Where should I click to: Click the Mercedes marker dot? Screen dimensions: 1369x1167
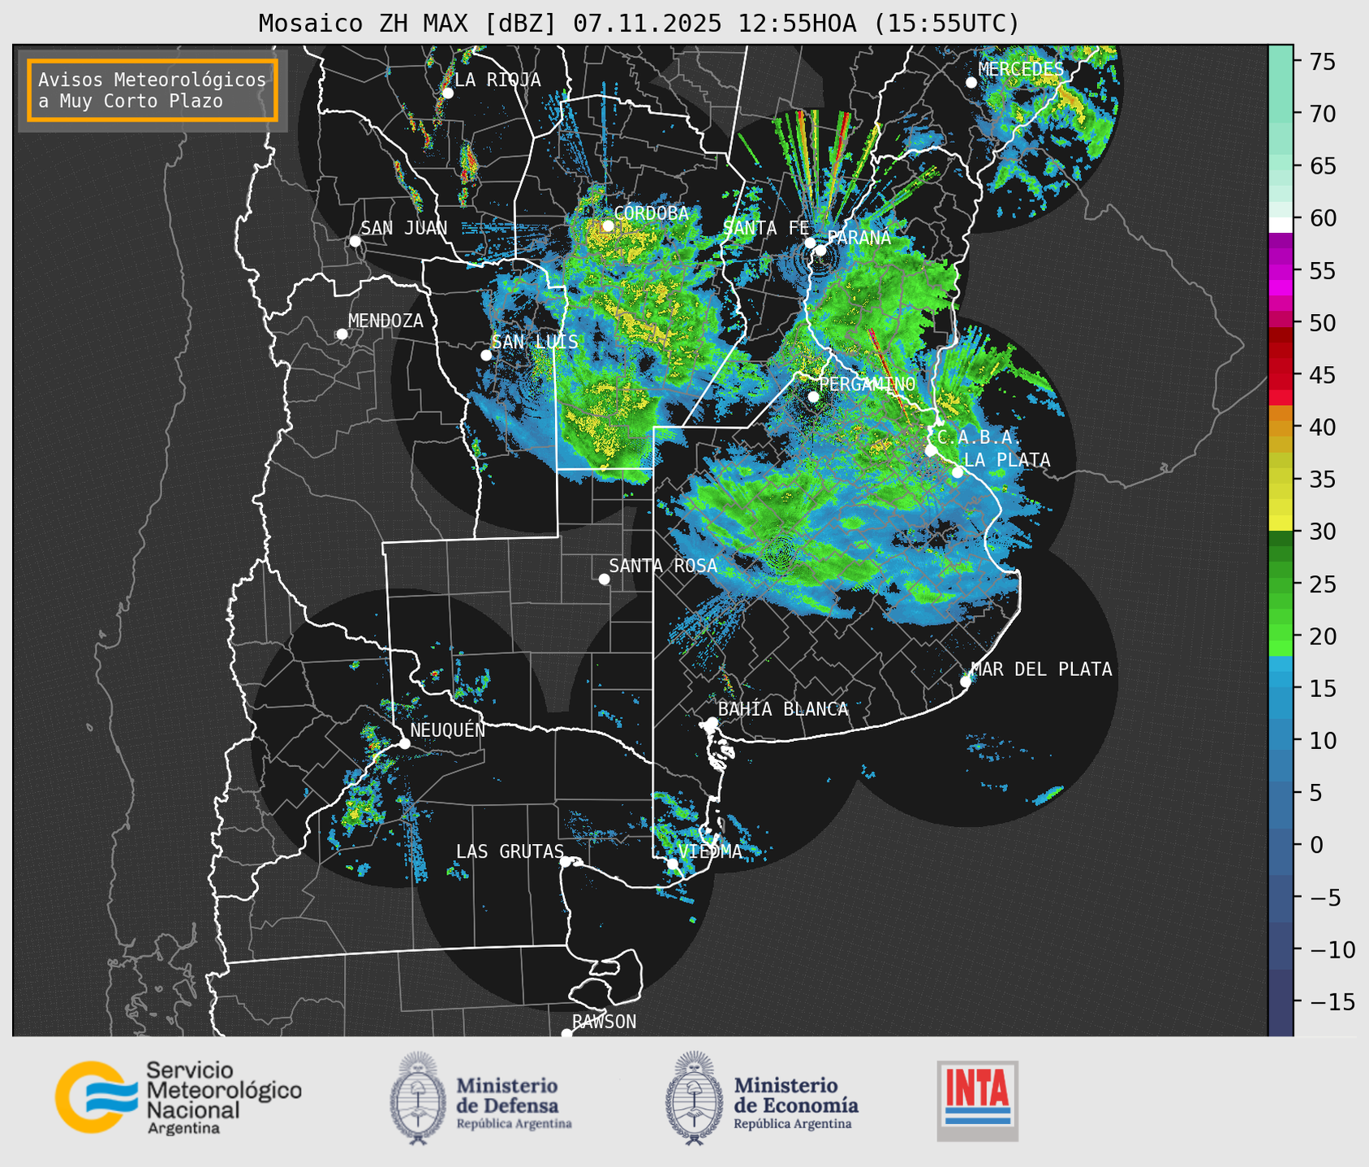(x=971, y=83)
